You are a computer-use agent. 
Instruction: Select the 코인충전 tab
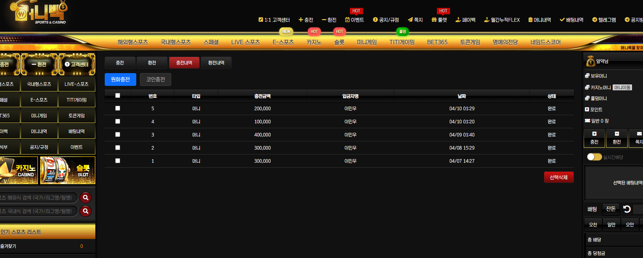pos(155,79)
